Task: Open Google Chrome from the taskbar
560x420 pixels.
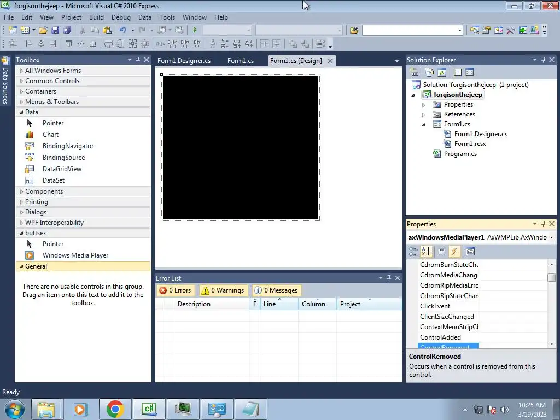Action: (x=115, y=409)
